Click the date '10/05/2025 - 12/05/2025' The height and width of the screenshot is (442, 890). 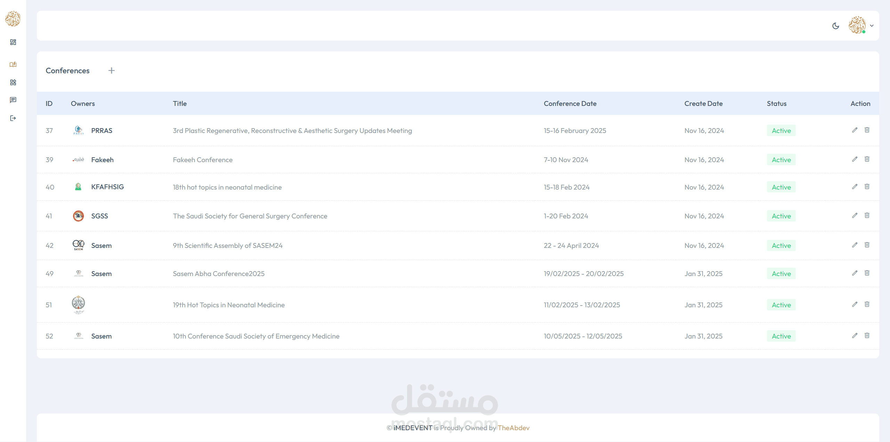tap(583, 336)
